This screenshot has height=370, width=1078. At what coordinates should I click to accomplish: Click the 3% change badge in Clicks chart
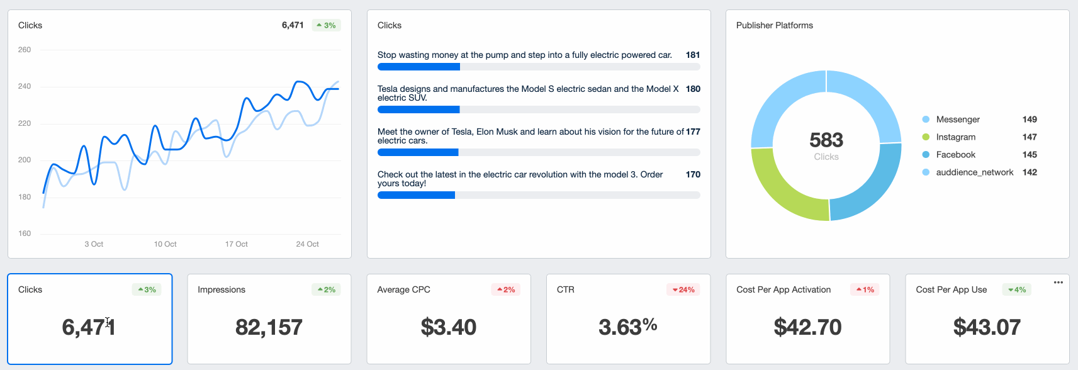tap(326, 25)
